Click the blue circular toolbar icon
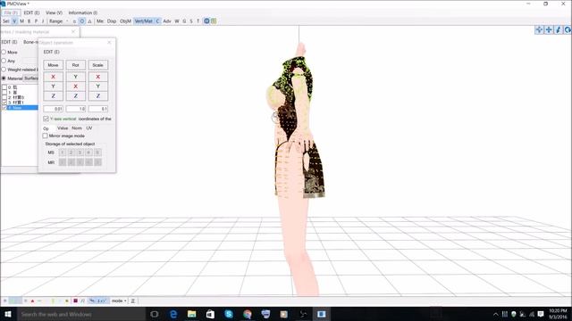The image size is (572, 321). [206, 21]
